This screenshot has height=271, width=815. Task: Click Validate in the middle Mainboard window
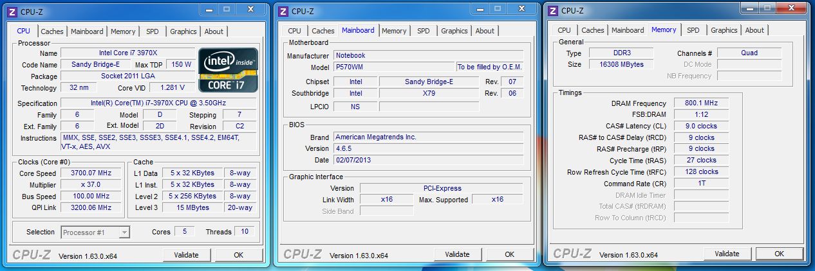point(458,254)
